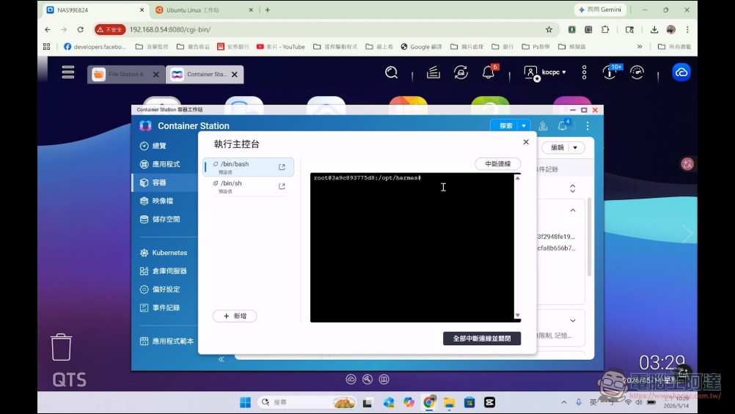
Task: Select 總覽 in the sidebar
Action: pyautogui.click(x=164, y=146)
